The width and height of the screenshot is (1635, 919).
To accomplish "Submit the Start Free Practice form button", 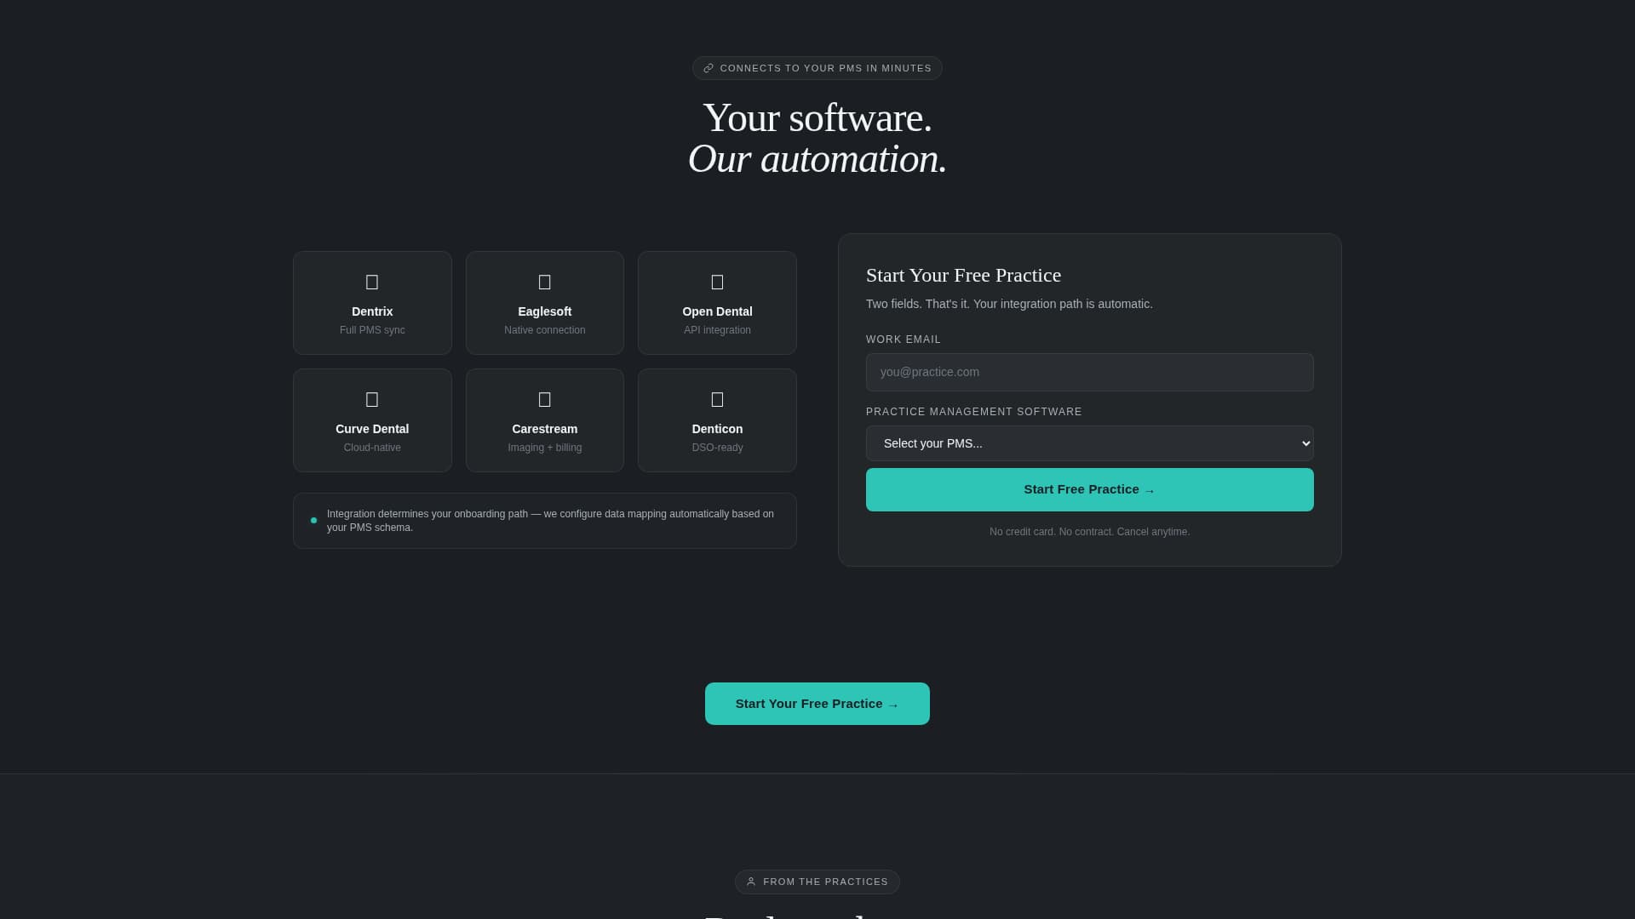I will click(x=1089, y=489).
